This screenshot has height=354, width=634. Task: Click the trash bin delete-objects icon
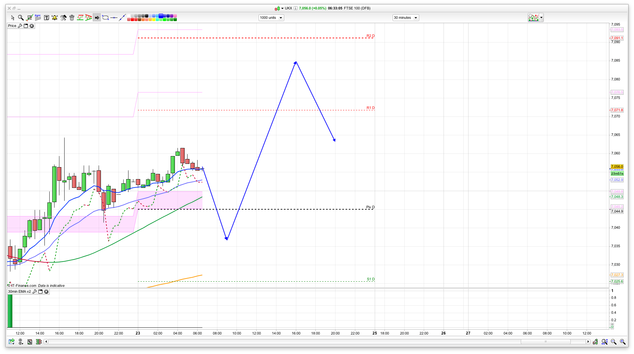tap(72, 18)
